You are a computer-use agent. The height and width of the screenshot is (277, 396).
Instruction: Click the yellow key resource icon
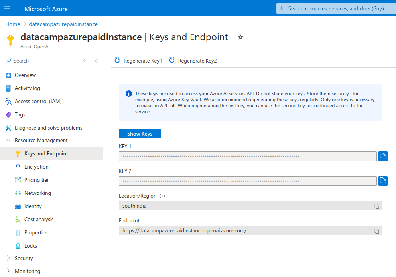coord(11,40)
